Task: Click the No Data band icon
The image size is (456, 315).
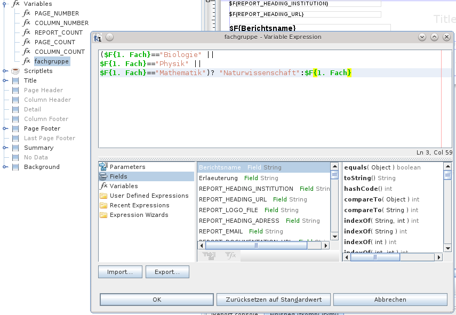Action: [15, 157]
